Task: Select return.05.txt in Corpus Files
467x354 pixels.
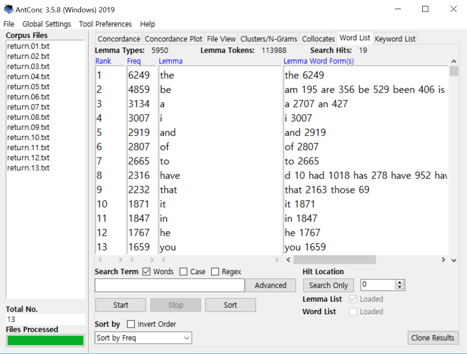Action: tap(28, 87)
